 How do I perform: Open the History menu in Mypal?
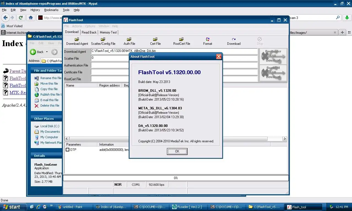(35, 10)
